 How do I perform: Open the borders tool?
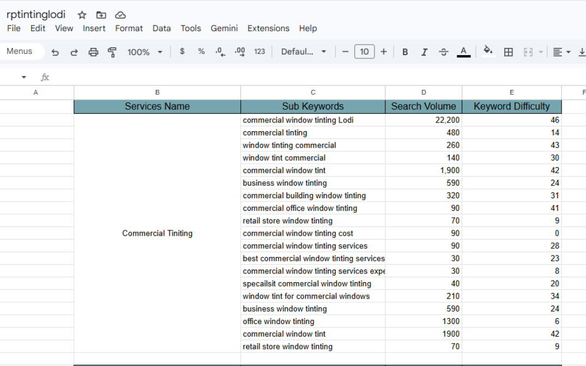pyautogui.click(x=508, y=52)
